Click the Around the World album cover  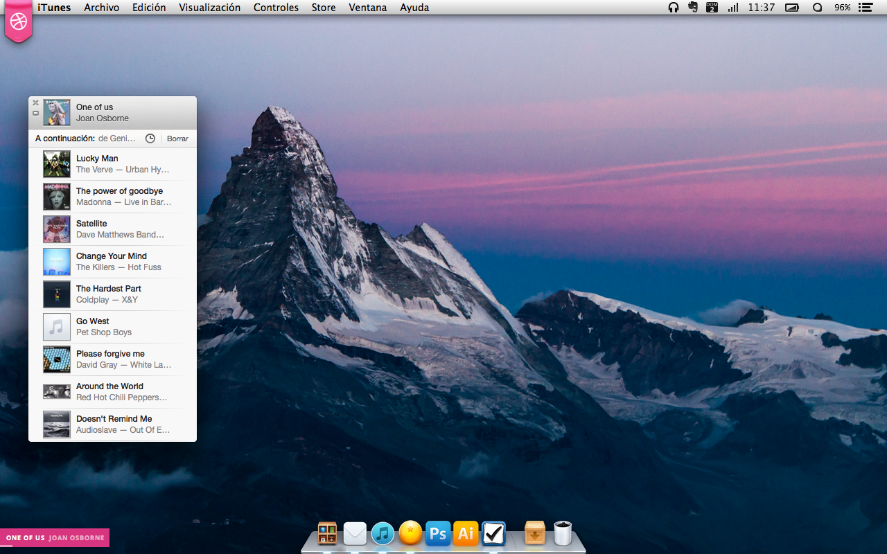tap(57, 392)
